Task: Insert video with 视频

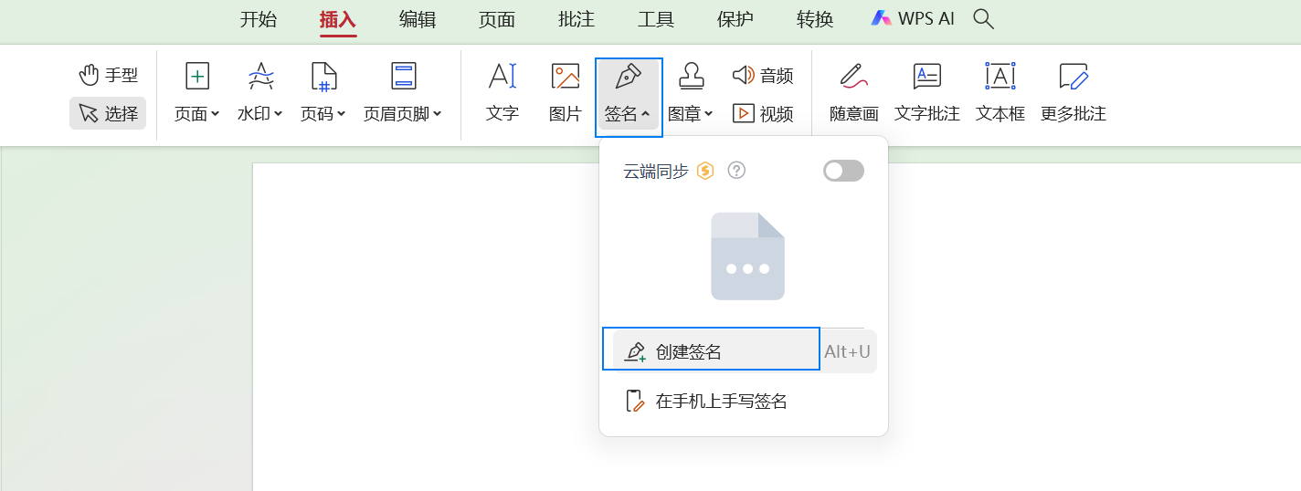Action: (x=763, y=113)
